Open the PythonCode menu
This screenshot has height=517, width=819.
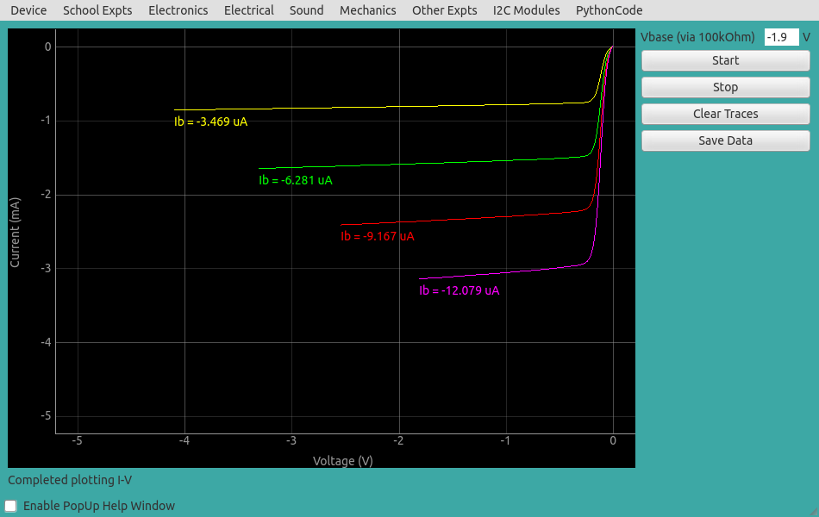point(609,10)
